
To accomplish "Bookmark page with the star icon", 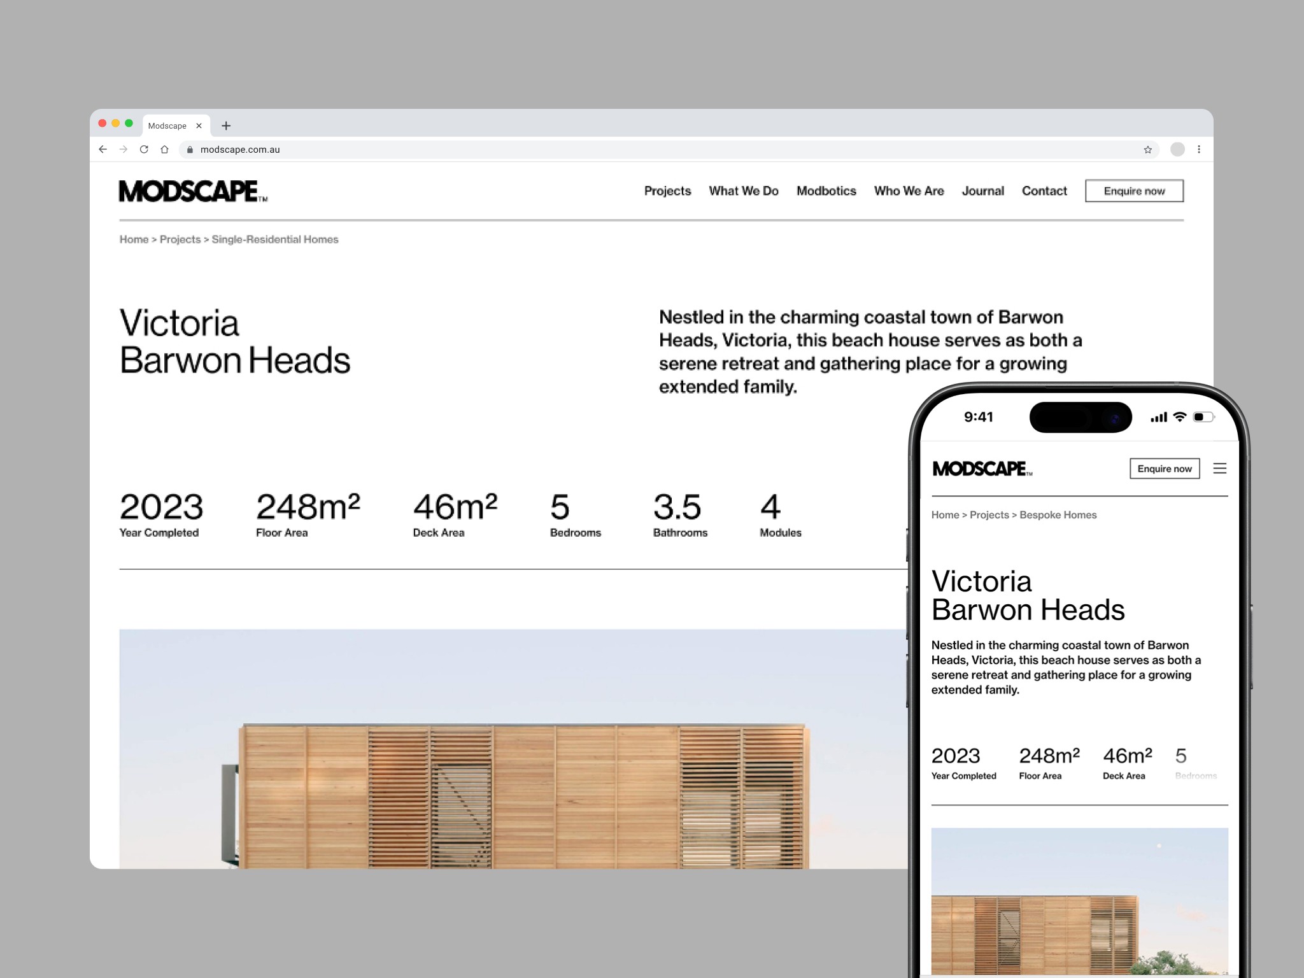I will tap(1147, 150).
